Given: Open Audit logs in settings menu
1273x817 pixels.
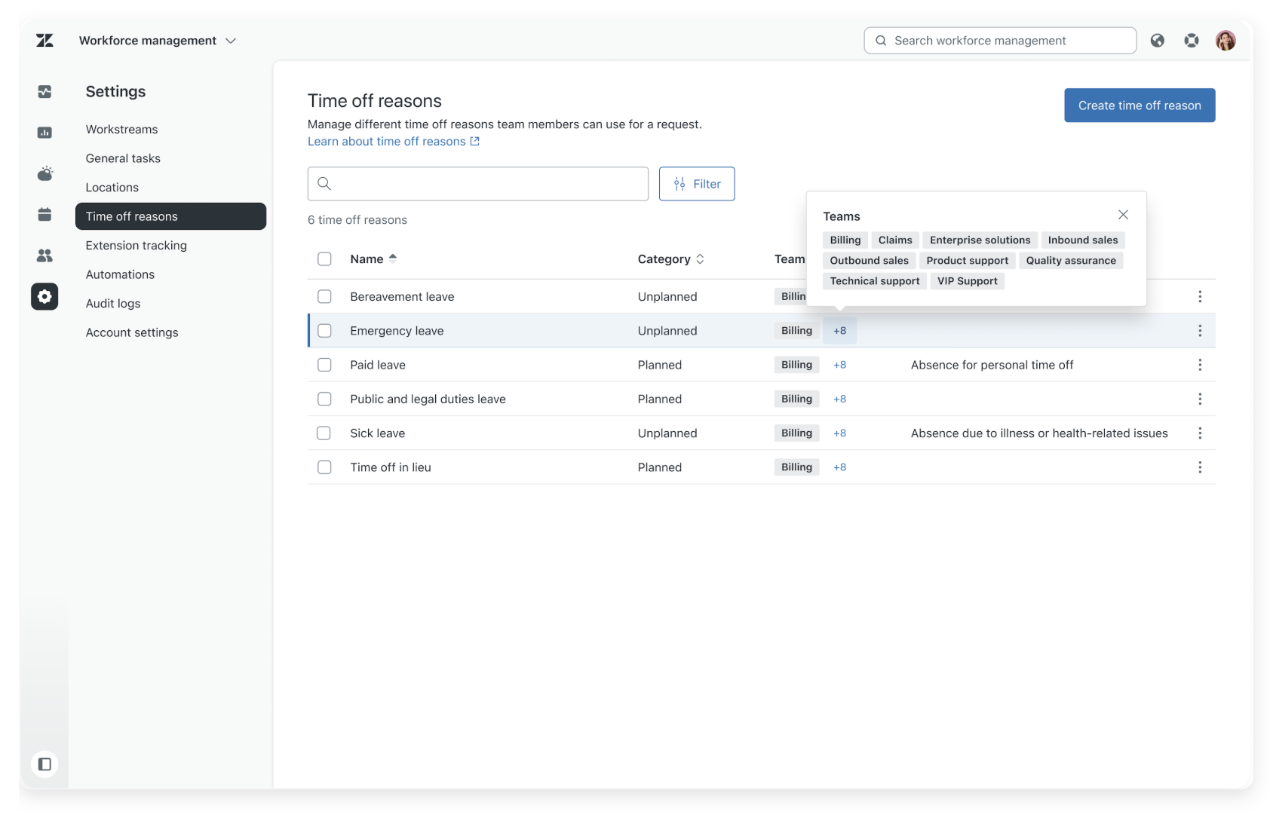Looking at the screenshot, I should tap(113, 304).
